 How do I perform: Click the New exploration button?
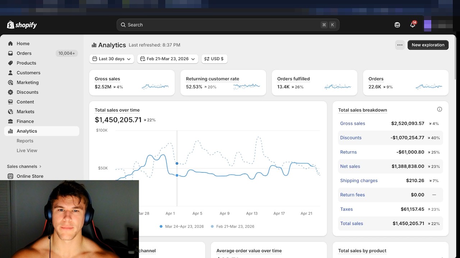coord(428,45)
